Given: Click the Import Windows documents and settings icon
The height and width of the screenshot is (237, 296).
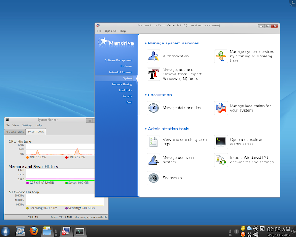Looking at the screenshot, I should click(221, 160).
